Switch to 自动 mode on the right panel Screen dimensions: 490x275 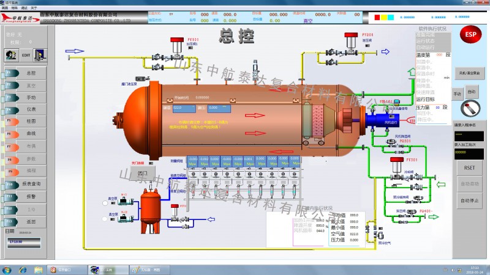click(x=471, y=92)
